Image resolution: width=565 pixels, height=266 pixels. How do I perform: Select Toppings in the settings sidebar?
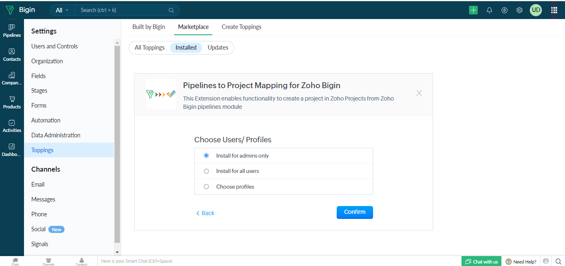coord(69,150)
